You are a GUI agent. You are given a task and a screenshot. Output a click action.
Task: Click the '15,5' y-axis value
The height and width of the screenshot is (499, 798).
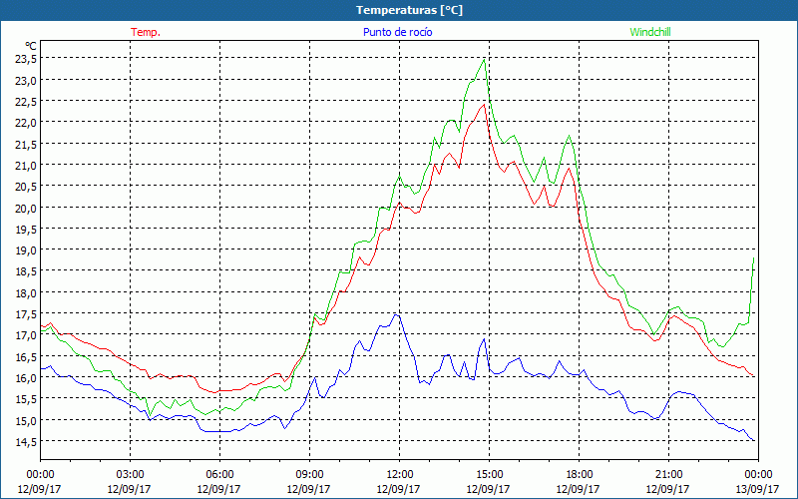pos(26,398)
